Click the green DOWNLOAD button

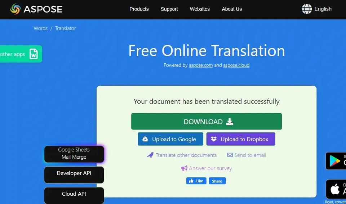click(206, 121)
